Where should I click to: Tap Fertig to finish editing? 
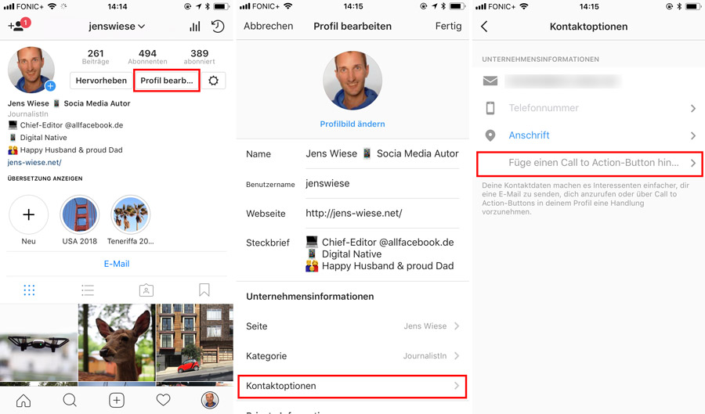point(448,26)
